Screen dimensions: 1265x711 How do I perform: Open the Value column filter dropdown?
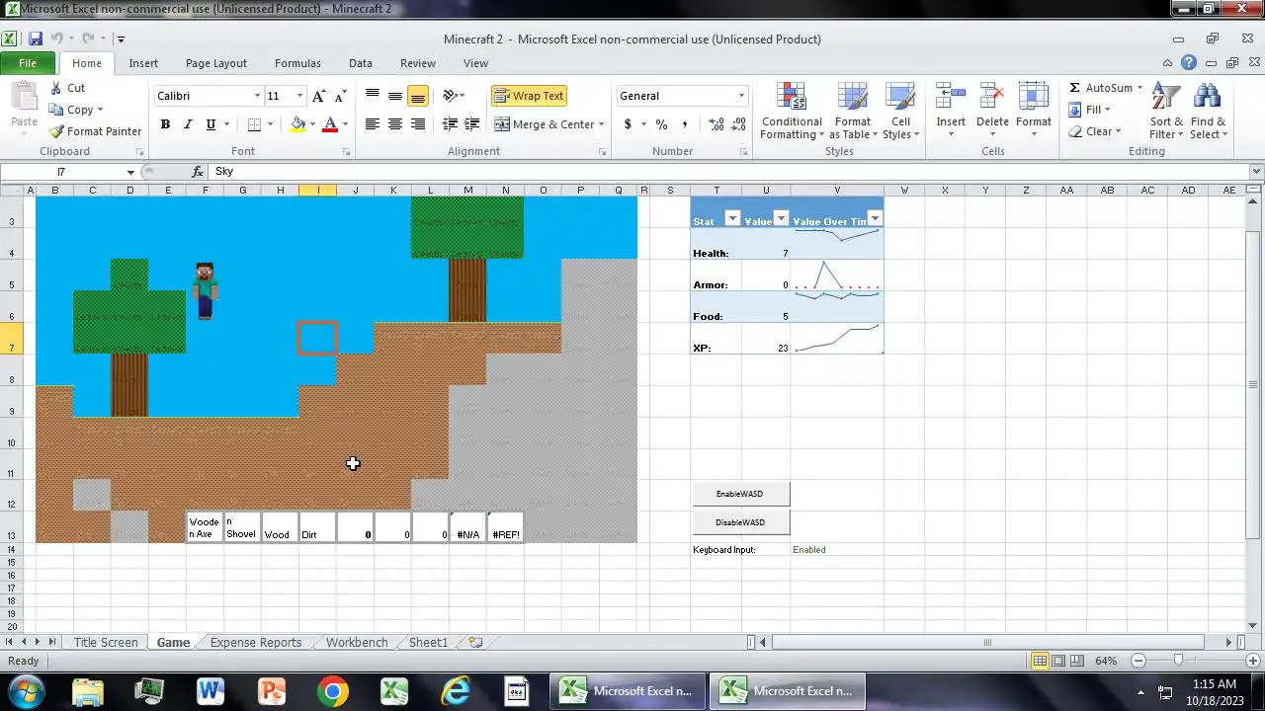[x=781, y=218]
